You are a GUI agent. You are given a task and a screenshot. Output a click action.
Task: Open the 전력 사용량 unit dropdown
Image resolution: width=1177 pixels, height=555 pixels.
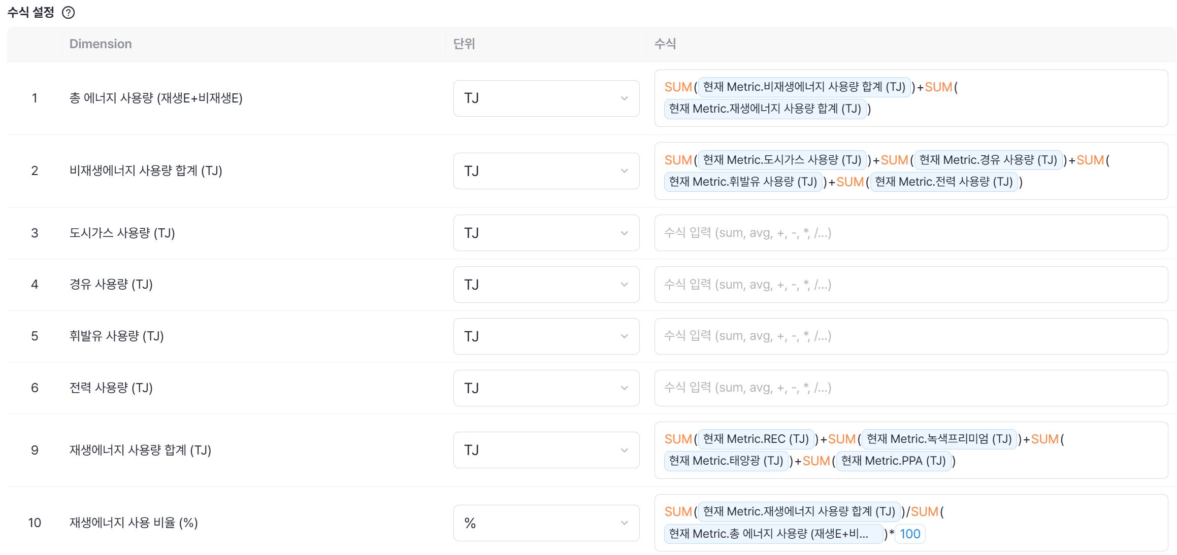[x=546, y=388]
